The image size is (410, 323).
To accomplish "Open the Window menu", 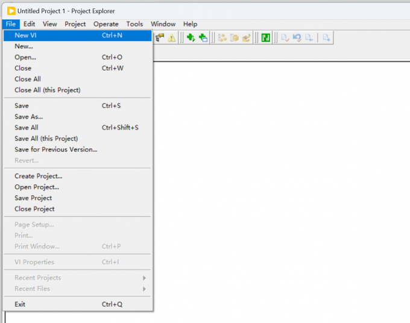I will tap(163, 24).
